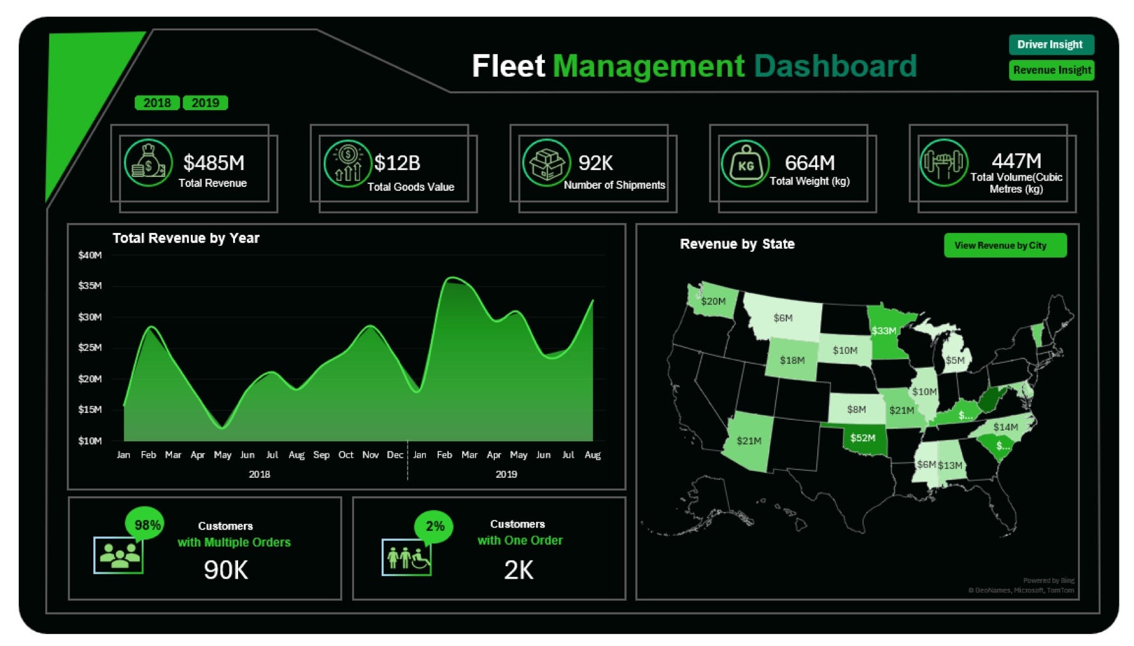Open the Driver Insight tab
The height and width of the screenshot is (646, 1134).
[x=1050, y=45]
